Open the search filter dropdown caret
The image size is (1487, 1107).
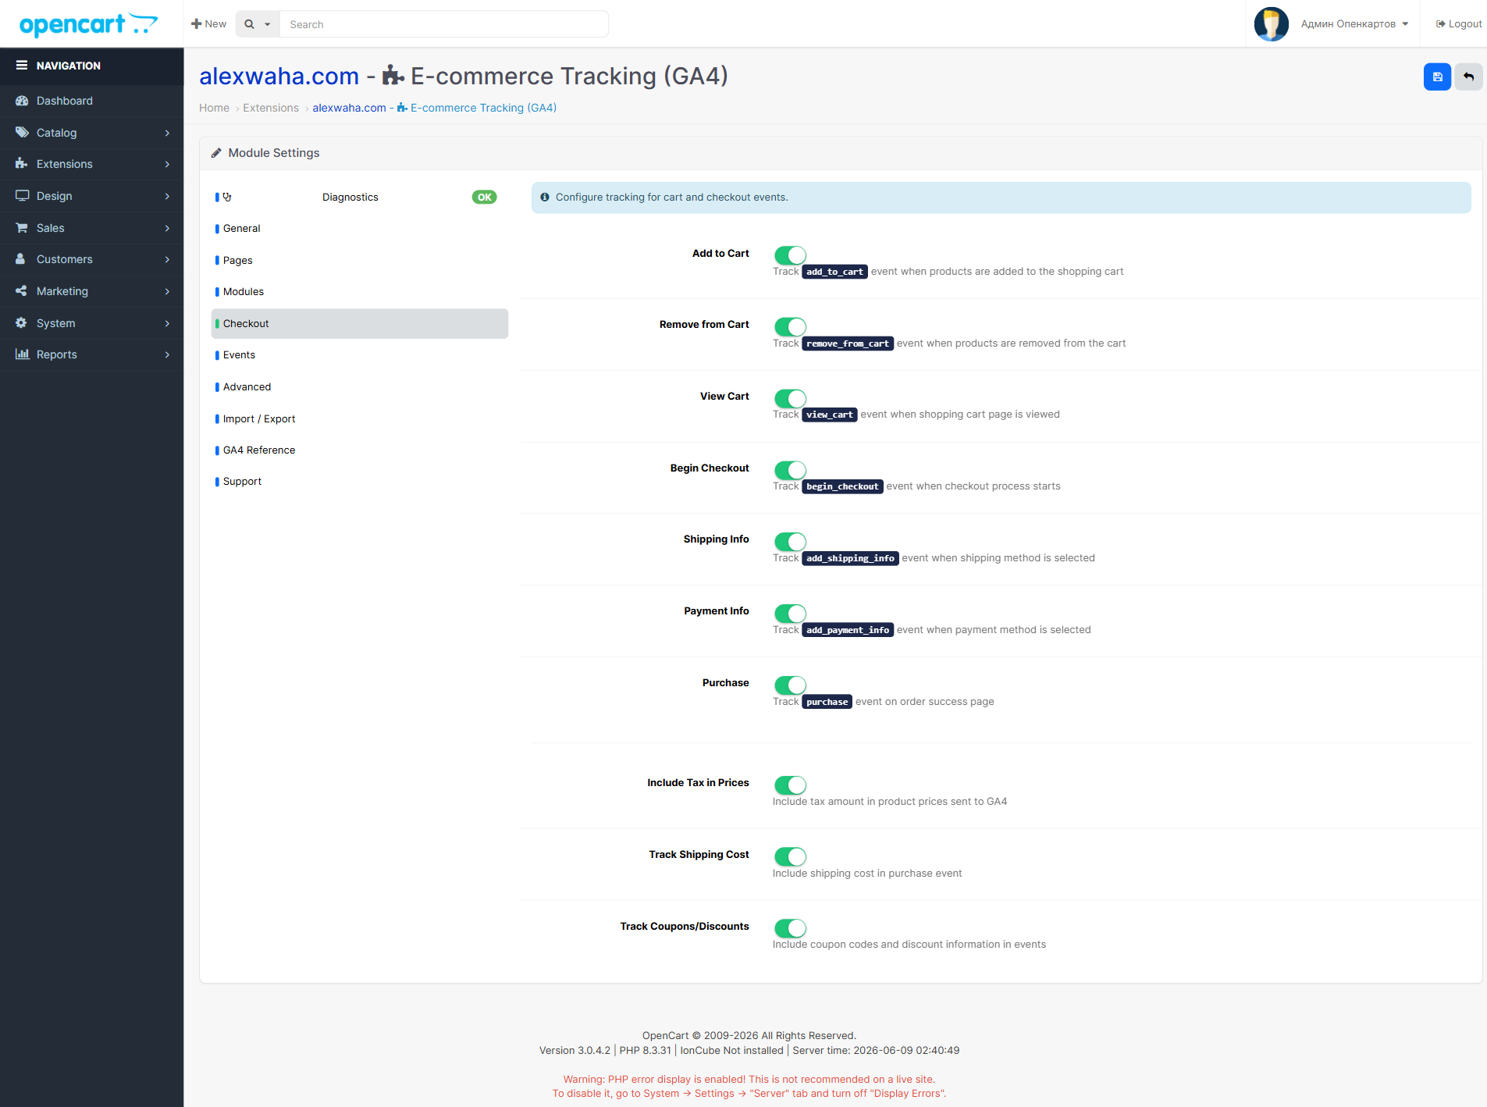point(267,24)
